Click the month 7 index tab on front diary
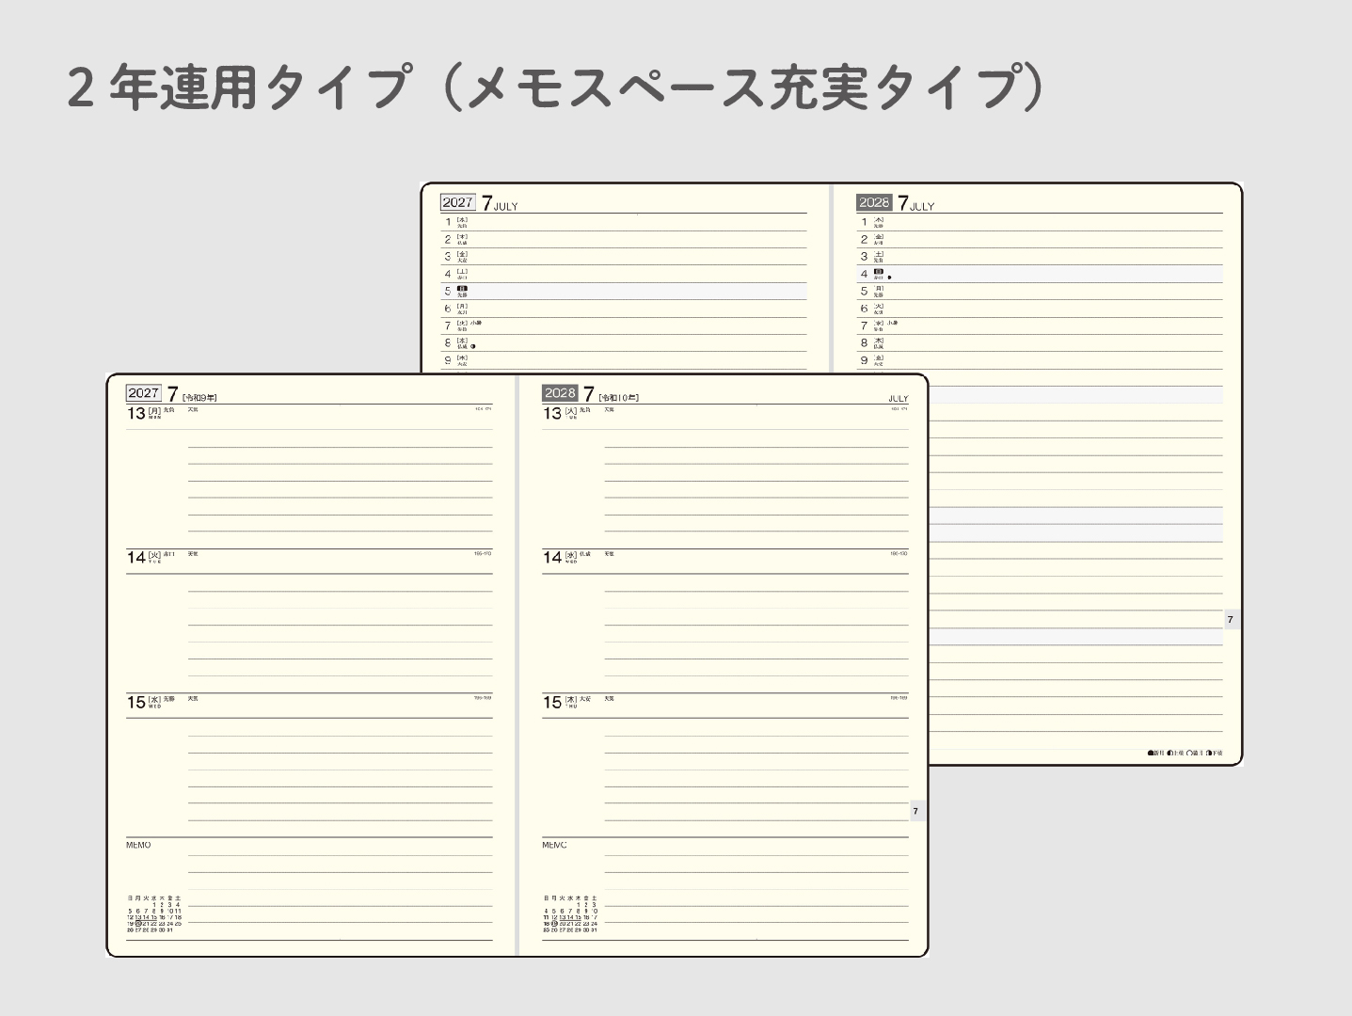This screenshot has height=1016, width=1352. 915,811
